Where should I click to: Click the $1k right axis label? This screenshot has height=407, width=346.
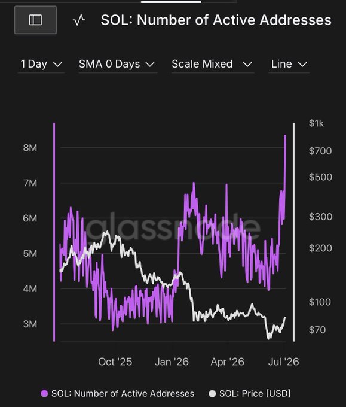click(x=316, y=123)
